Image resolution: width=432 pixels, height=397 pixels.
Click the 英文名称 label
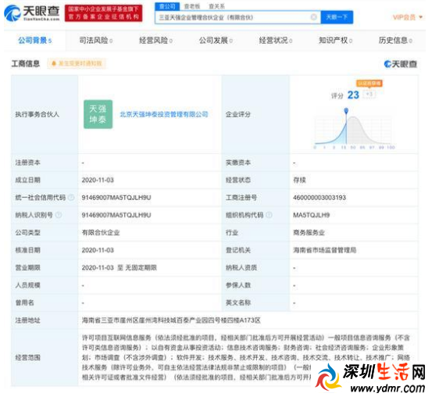coord(238,302)
